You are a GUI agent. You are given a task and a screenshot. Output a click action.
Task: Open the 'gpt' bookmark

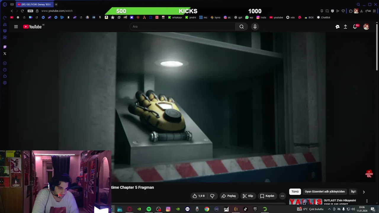[x=238, y=17]
